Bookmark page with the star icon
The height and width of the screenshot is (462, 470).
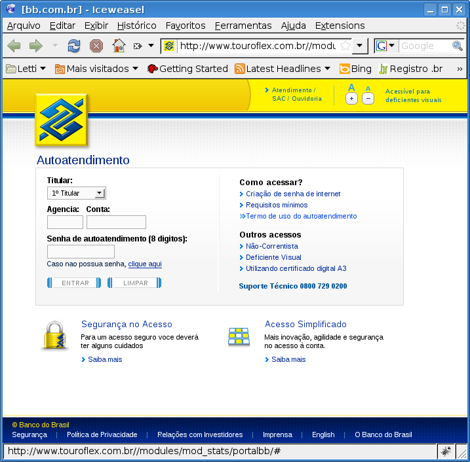(x=345, y=46)
